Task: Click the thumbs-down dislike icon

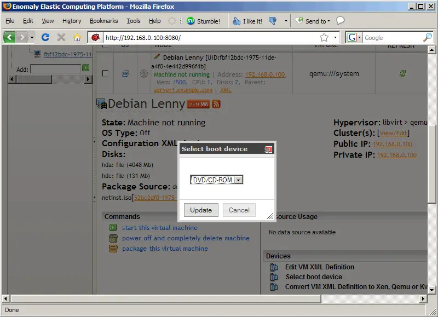Action: coord(273,21)
